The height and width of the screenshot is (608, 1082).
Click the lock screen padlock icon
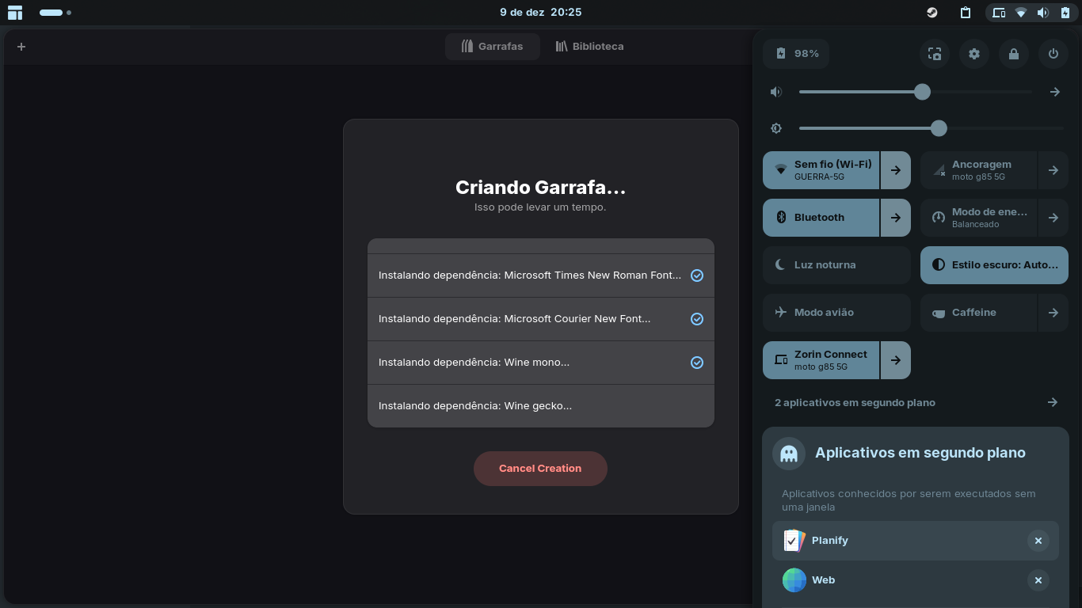1014,54
